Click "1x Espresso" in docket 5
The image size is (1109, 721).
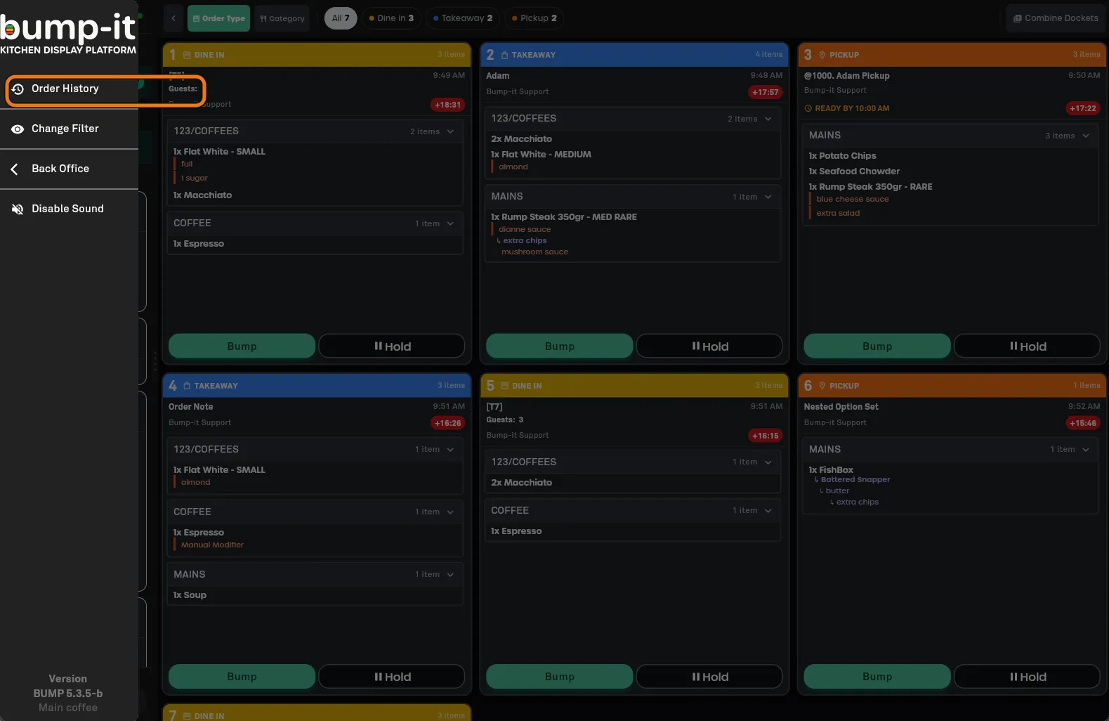coord(516,531)
